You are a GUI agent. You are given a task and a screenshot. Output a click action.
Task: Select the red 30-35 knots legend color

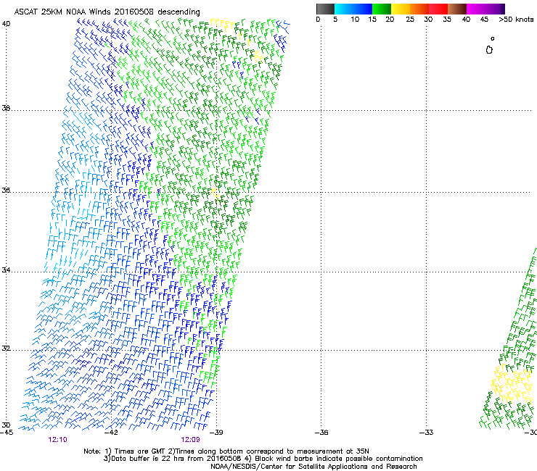[438, 9]
